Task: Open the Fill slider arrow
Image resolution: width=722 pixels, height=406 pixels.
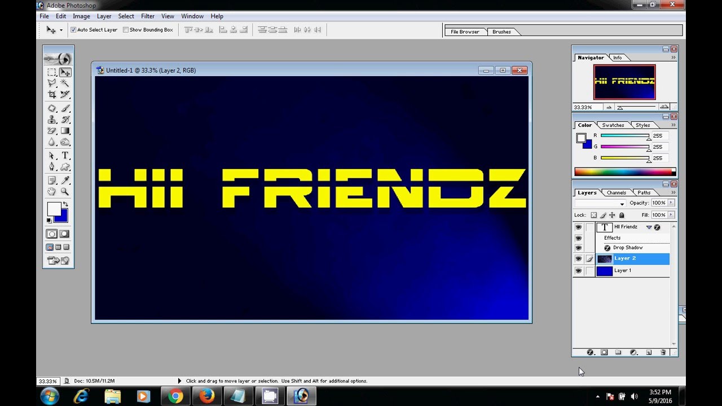Action: 671,215
